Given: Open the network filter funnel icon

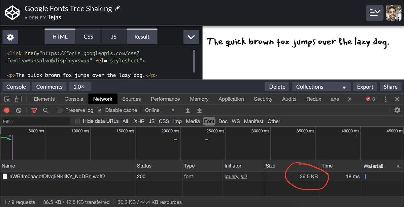Looking at the screenshot, I should coord(34,110).
